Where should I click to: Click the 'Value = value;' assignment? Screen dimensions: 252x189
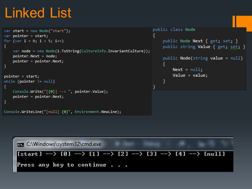[x=190, y=75]
